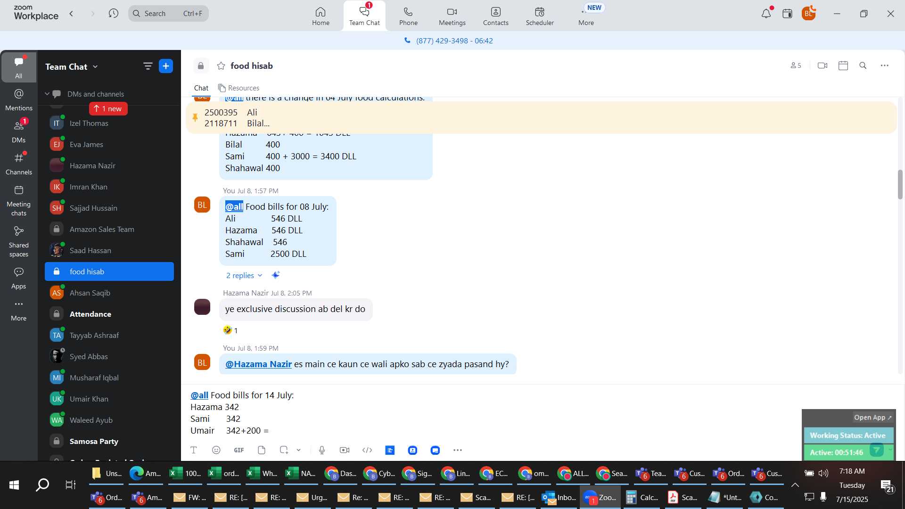The image size is (905, 509).
Task: Open chat with Izel Thomas
Action: (x=109, y=123)
